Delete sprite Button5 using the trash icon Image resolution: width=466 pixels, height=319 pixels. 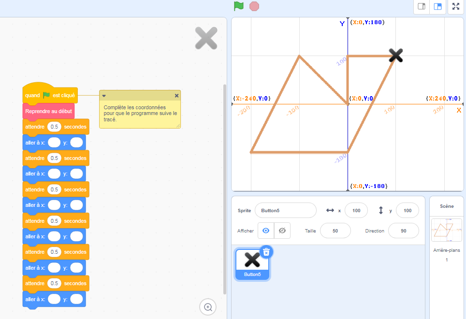266,252
